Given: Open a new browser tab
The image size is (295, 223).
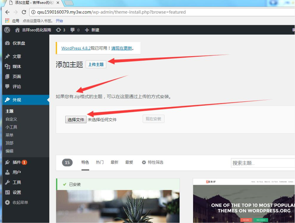Looking at the screenshot, I should click(x=69, y=3).
